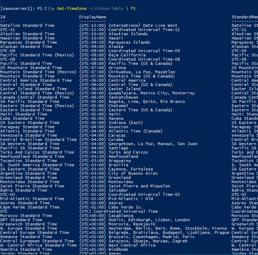Click 'Easter Island Standard Time' Id
Viewport: 258px width, 255px height.
(33, 89)
